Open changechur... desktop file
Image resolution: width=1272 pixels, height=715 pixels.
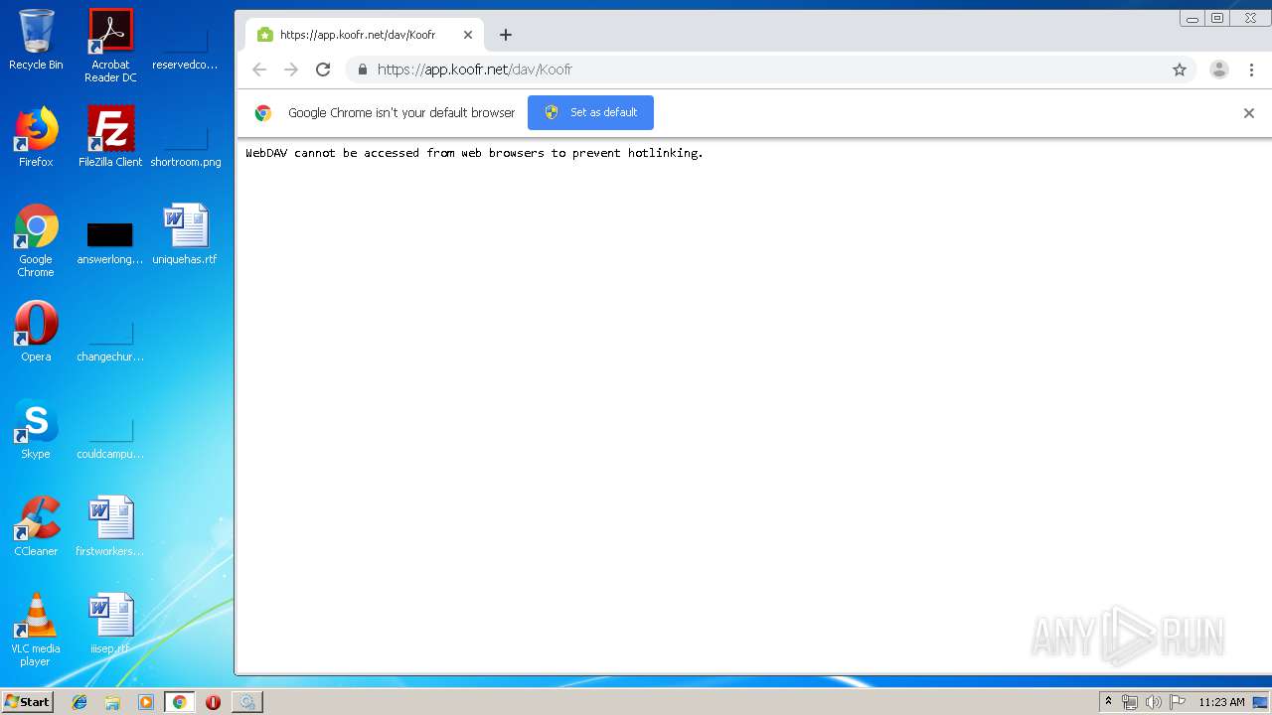point(110,338)
